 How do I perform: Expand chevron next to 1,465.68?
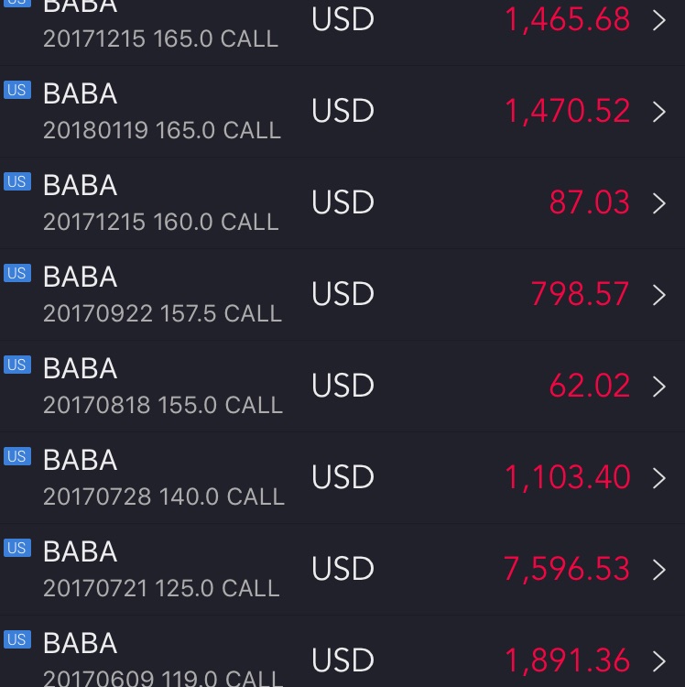coord(658,20)
